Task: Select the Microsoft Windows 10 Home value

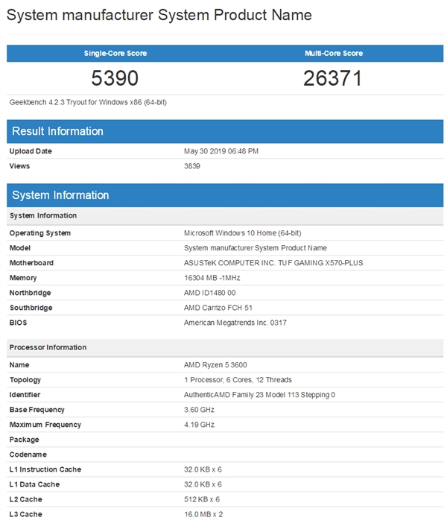Action: tap(242, 233)
